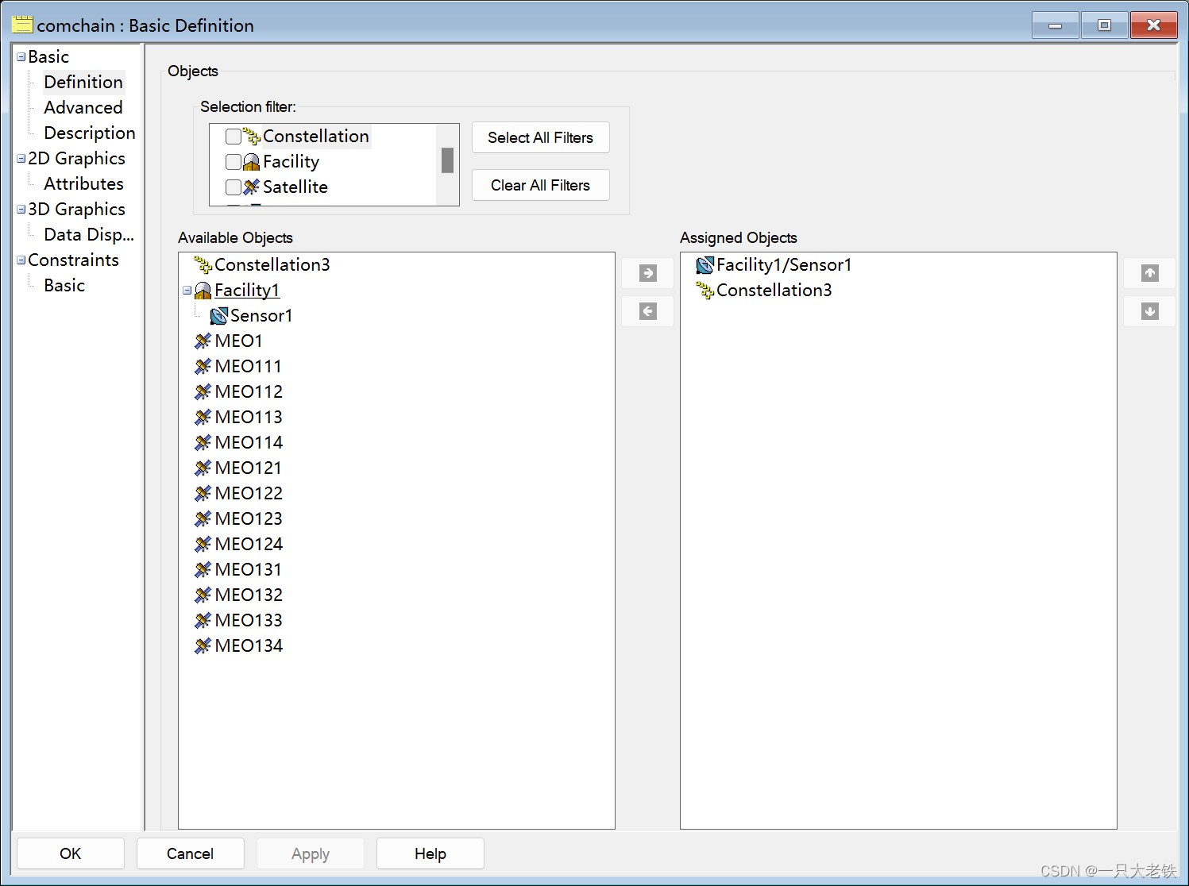Select the MEO134 row text

click(249, 646)
